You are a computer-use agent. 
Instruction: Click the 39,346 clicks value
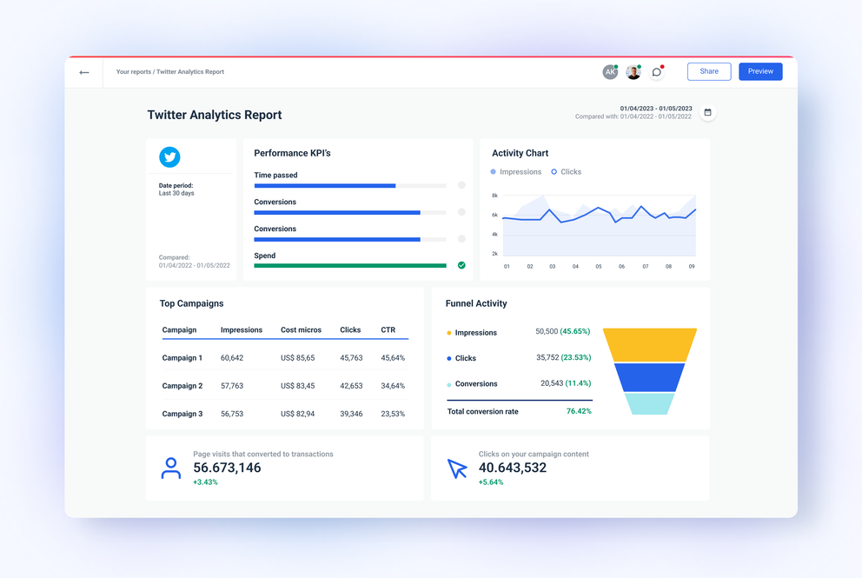click(x=351, y=414)
